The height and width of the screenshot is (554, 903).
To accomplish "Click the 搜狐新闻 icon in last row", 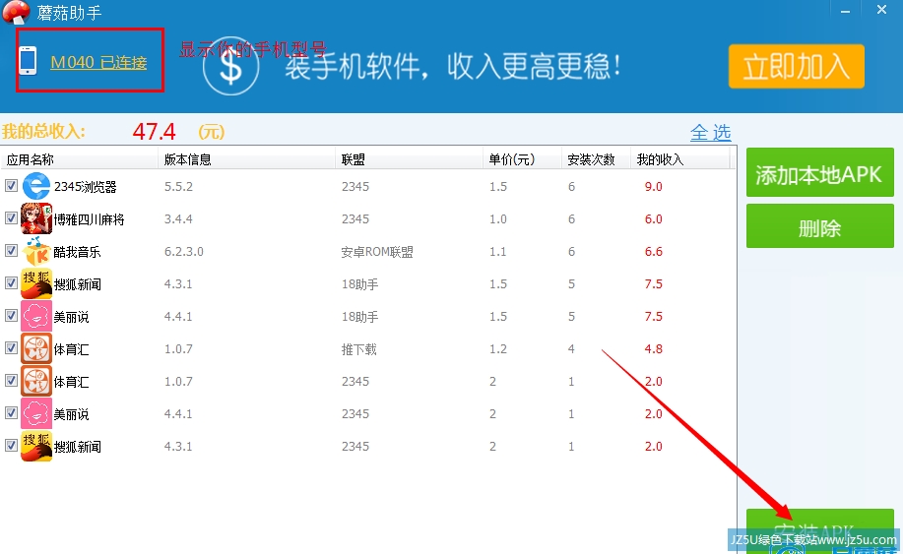I will pyautogui.click(x=36, y=446).
